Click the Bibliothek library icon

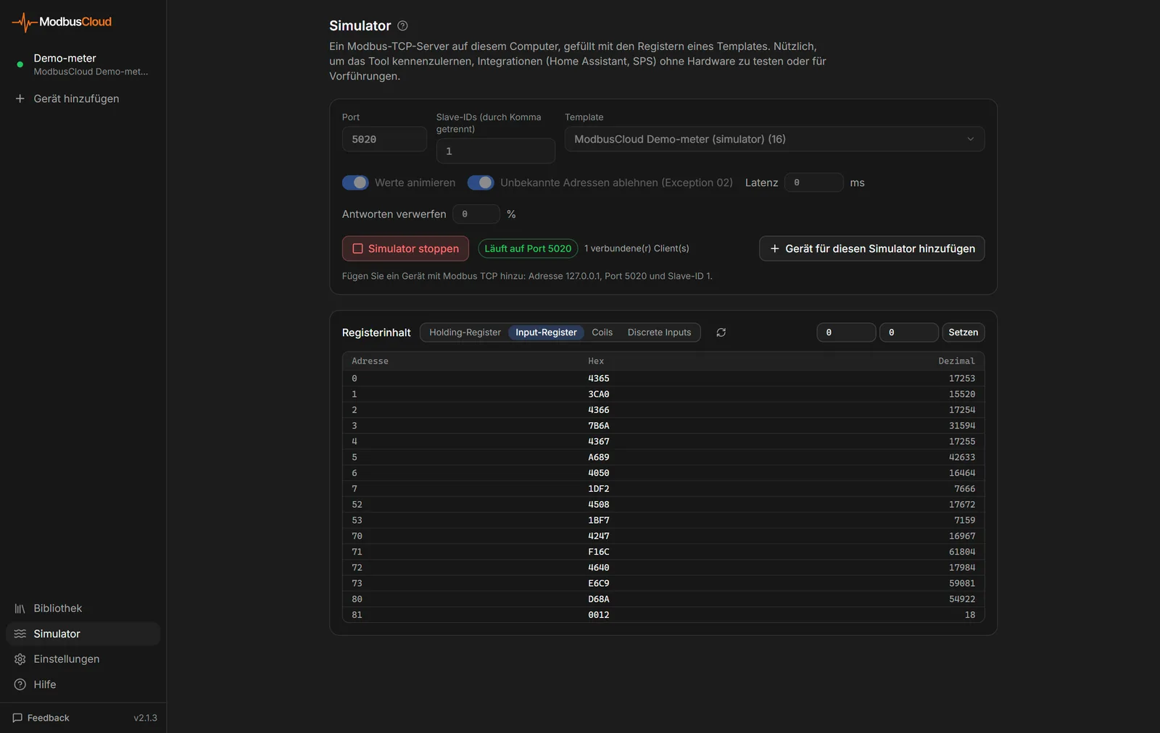[20, 608]
